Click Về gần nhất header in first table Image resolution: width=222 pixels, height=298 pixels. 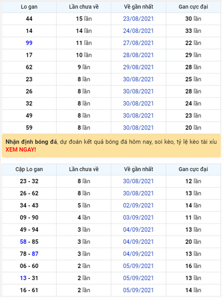tap(138, 7)
